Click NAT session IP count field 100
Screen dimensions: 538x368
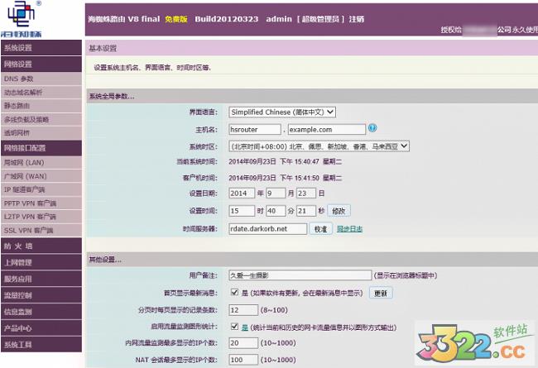243,360
